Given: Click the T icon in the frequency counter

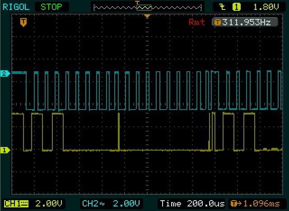Looking at the screenshot, I should tap(218, 22).
